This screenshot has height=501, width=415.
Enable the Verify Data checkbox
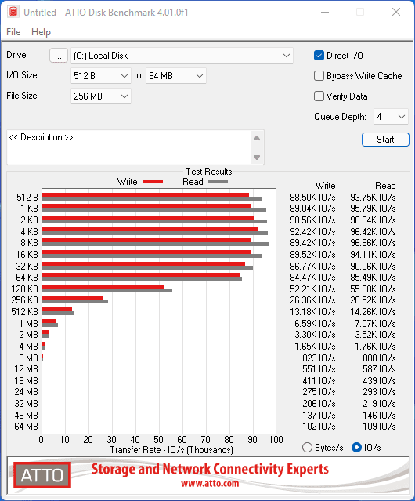[x=319, y=96]
